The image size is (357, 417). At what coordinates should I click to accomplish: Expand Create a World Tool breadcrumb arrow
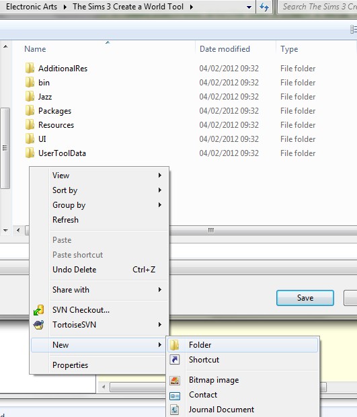192,7
